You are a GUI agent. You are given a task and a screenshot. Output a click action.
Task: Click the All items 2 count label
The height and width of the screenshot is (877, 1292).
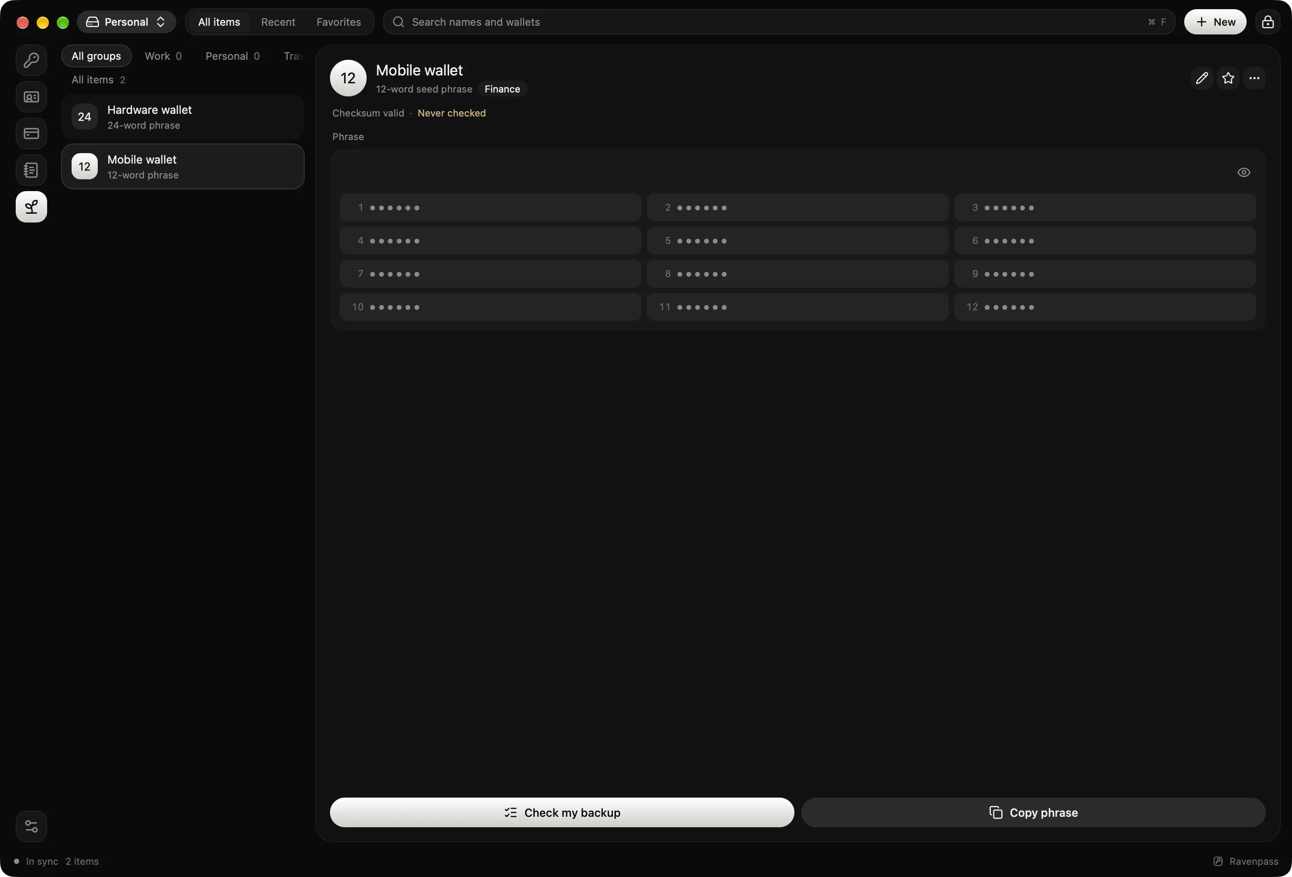[98, 80]
